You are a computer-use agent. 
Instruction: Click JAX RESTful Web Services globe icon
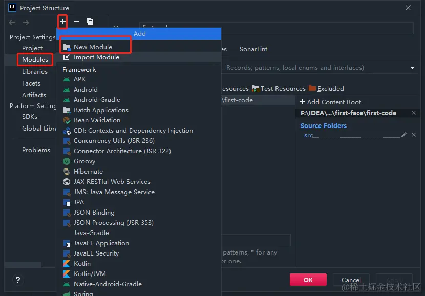coord(67,182)
